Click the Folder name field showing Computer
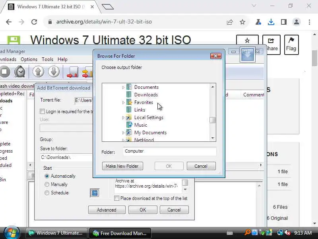 [x=170, y=151]
